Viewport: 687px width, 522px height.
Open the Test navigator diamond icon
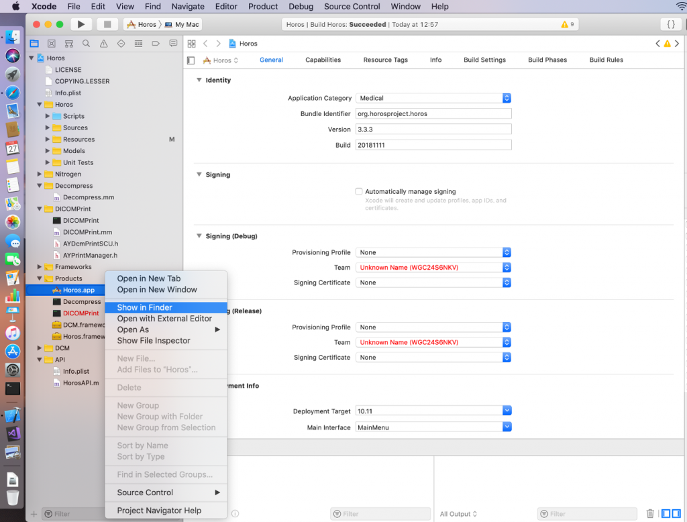click(x=121, y=44)
